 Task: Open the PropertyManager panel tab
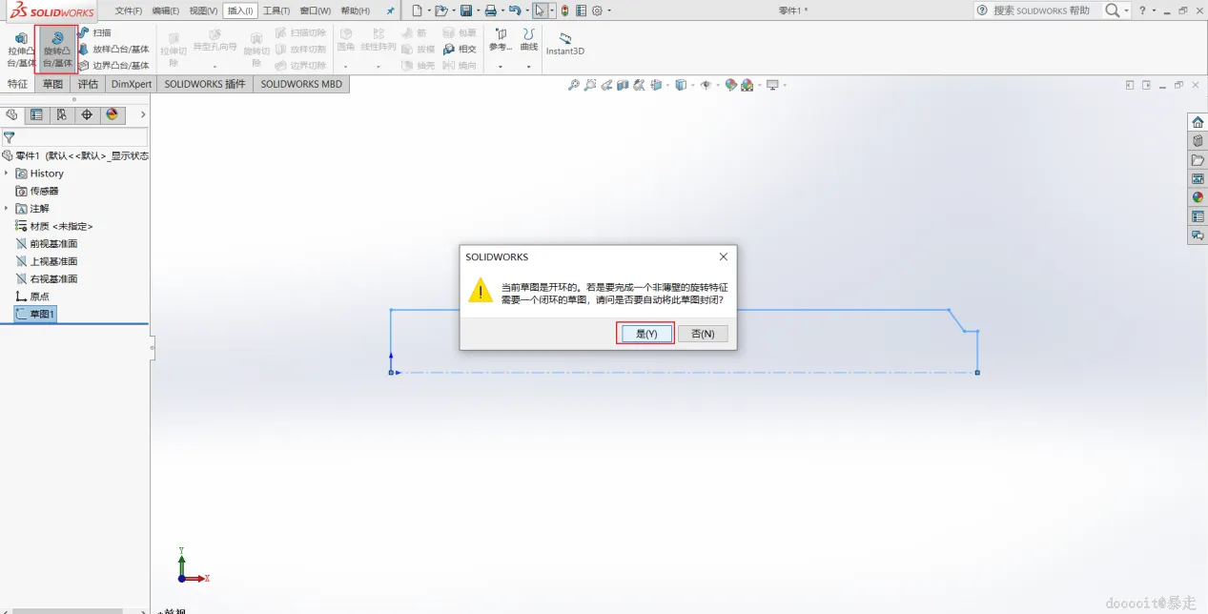click(36, 114)
